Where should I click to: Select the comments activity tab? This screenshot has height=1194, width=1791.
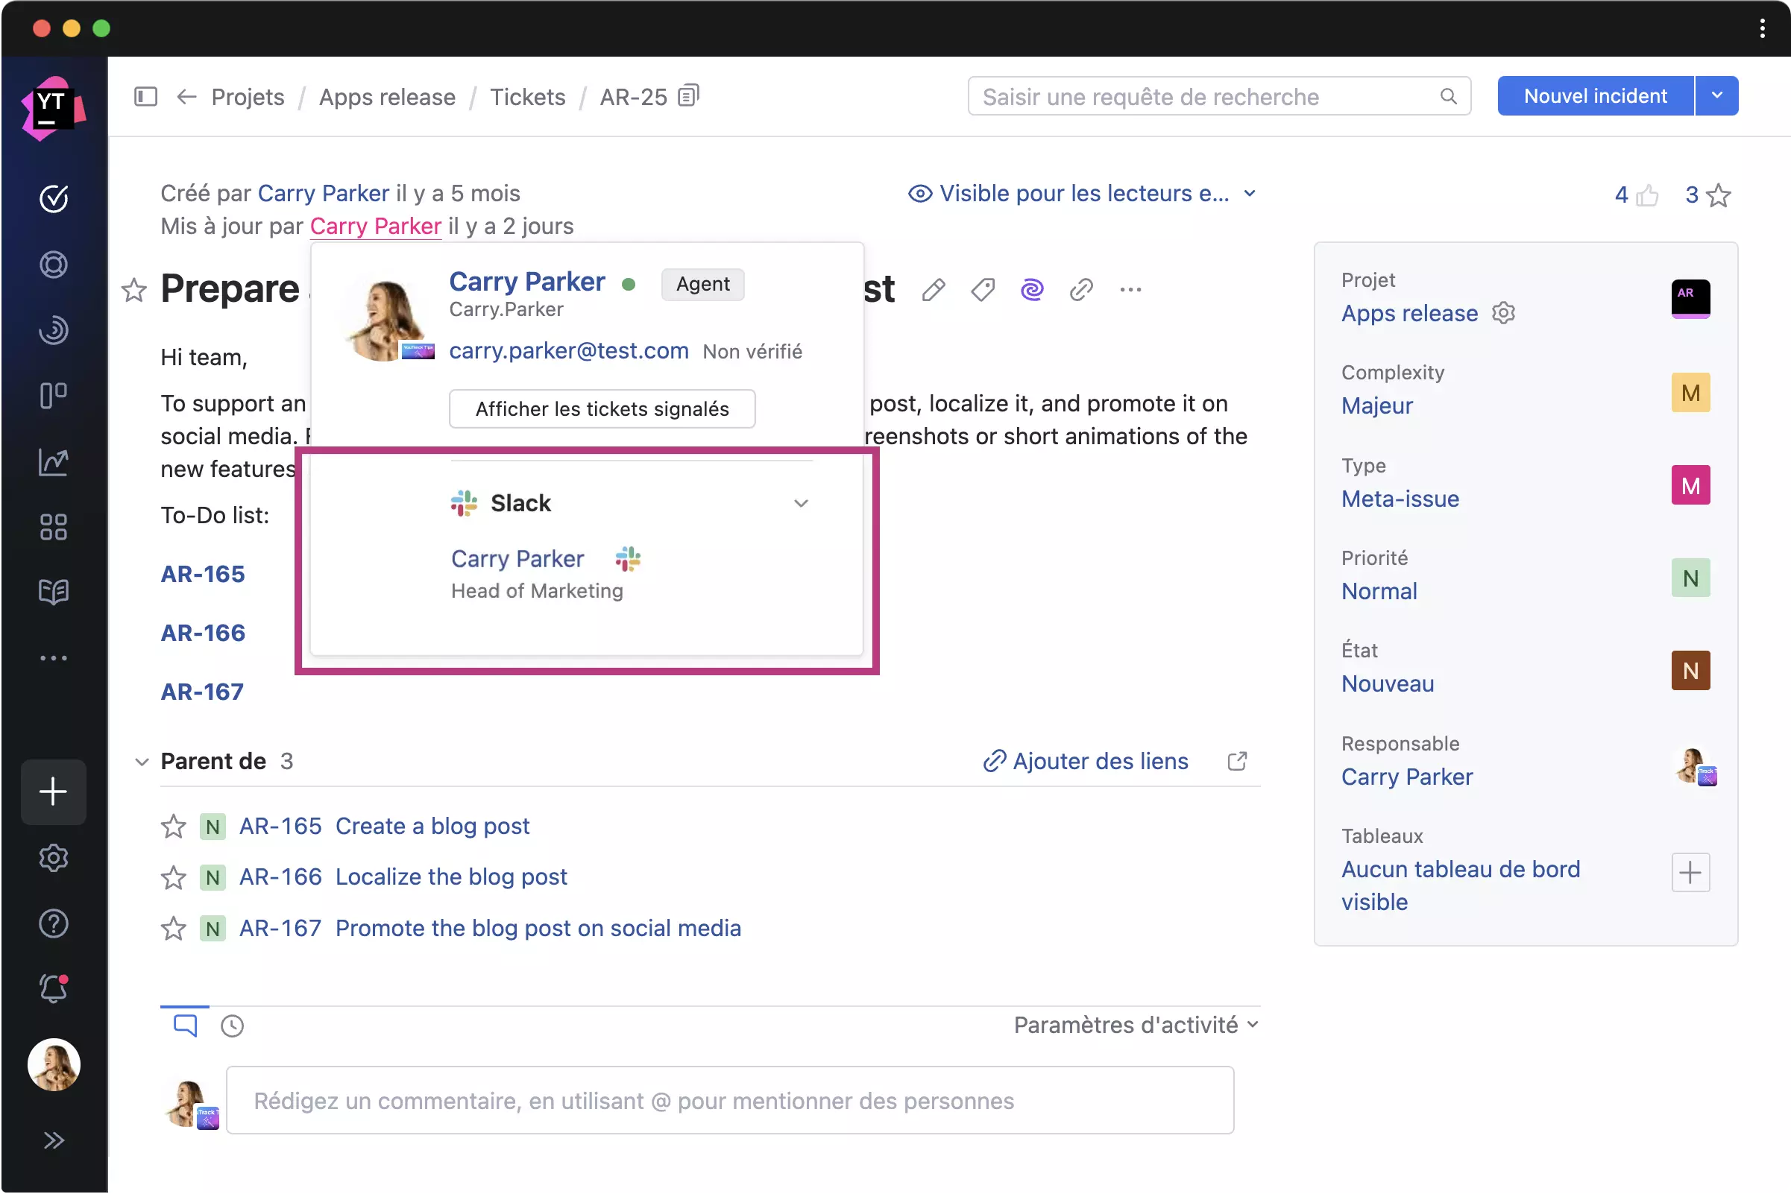pos(185,1025)
